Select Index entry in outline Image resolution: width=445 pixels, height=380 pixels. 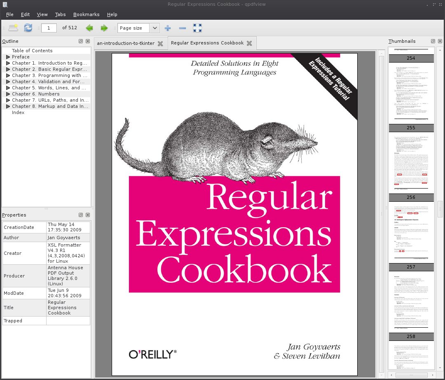coord(18,112)
